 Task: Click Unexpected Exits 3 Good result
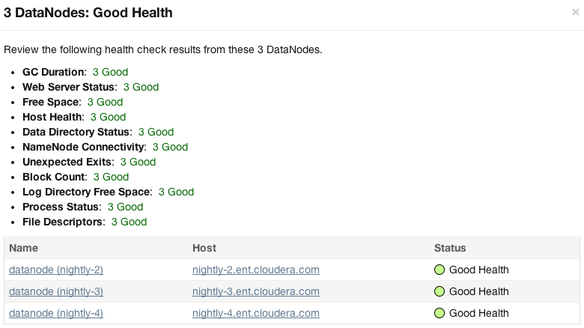(x=138, y=162)
